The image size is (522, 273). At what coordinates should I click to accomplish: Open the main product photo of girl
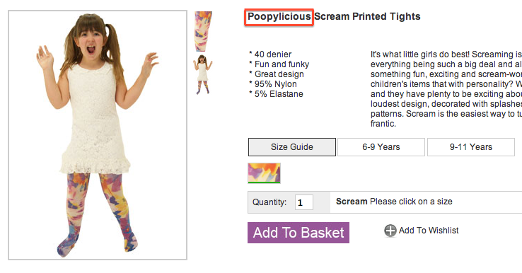(x=98, y=135)
